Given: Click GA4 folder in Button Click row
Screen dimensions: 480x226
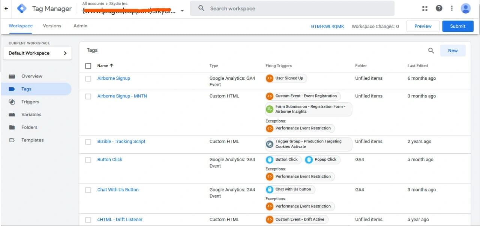Looking at the screenshot, I should [x=360, y=159].
